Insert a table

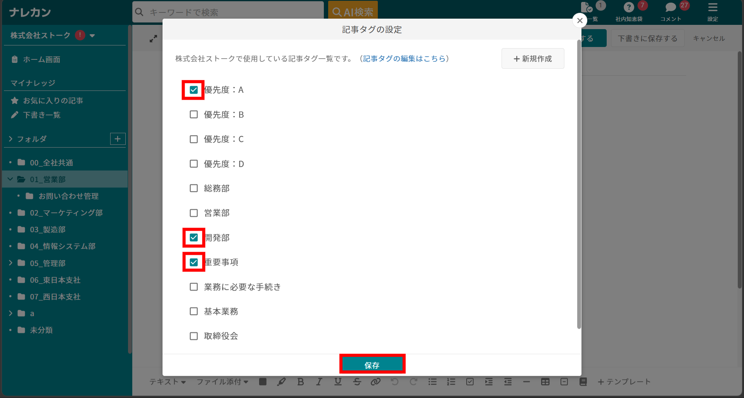(x=545, y=382)
